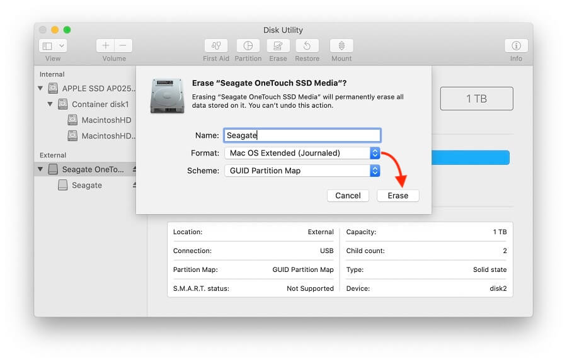The image size is (567, 362).
Task: Open the Format dropdown menu
Action: [x=302, y=153]
